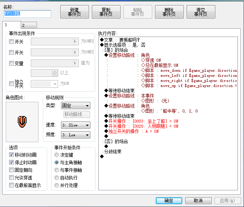This screenshot has width=244, height=207.
Task: Select 与事件接触 trigger radio button
Action: [x=57, y=170]
